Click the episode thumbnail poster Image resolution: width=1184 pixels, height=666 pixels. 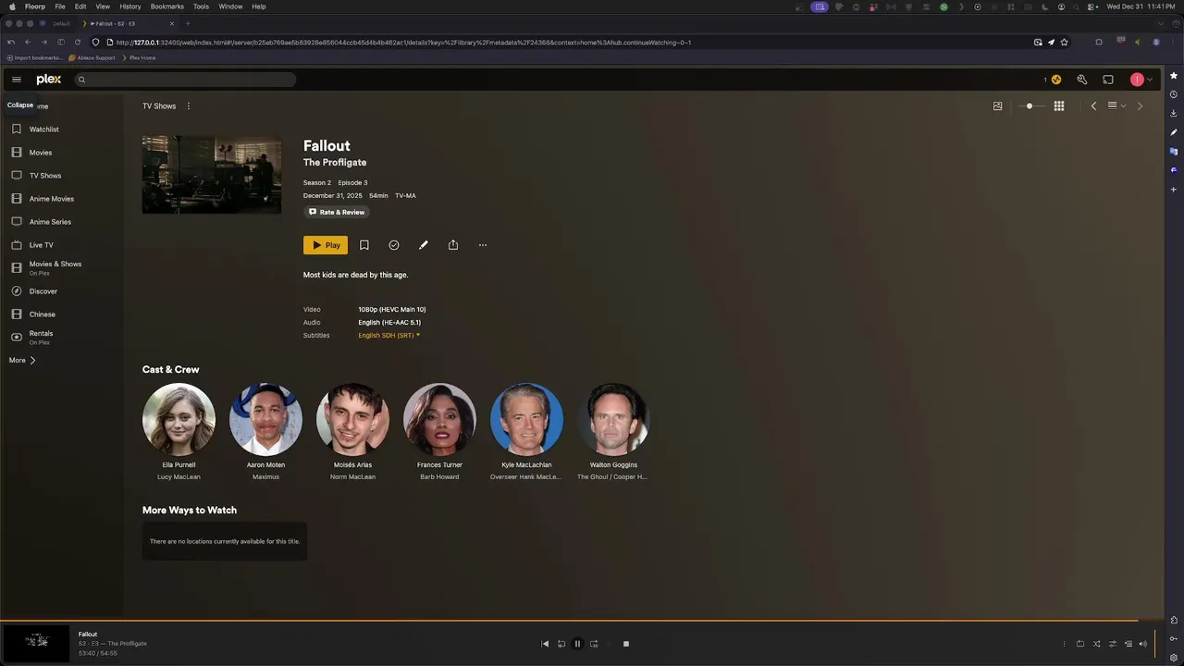click(x=212, y=175)
